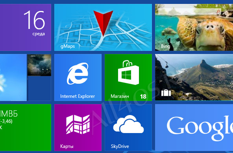Open the Bing tile with turtle photo
The height and width of the screenshot is (153, 233).
tap(194, 27)
